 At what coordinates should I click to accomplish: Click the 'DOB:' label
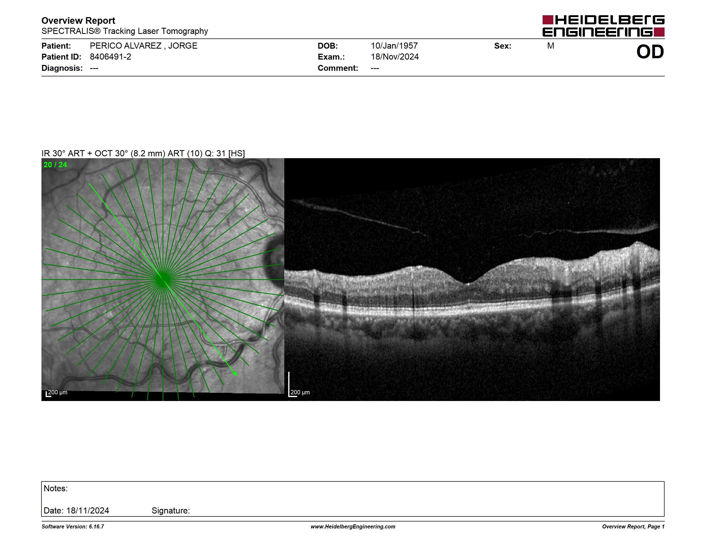coord(328,46)
